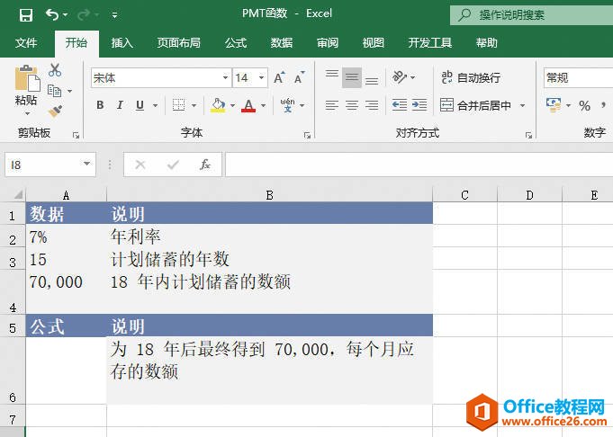Open the 对齐方式 dialog launcher
This screenshot has width=613, height=437.
pos(528,136)
